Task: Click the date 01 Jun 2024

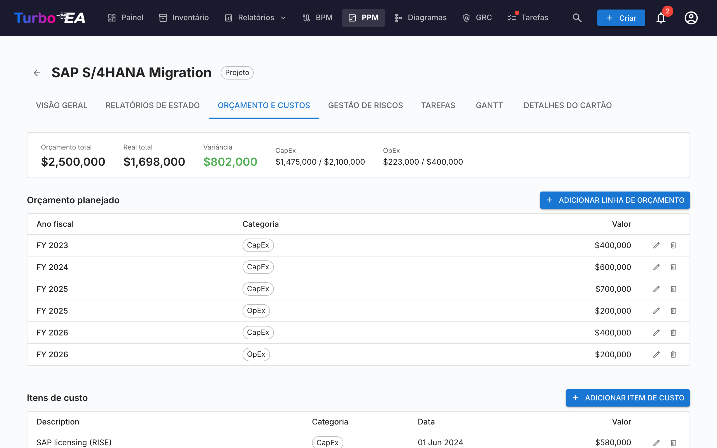Action: (x=441, y=443)
